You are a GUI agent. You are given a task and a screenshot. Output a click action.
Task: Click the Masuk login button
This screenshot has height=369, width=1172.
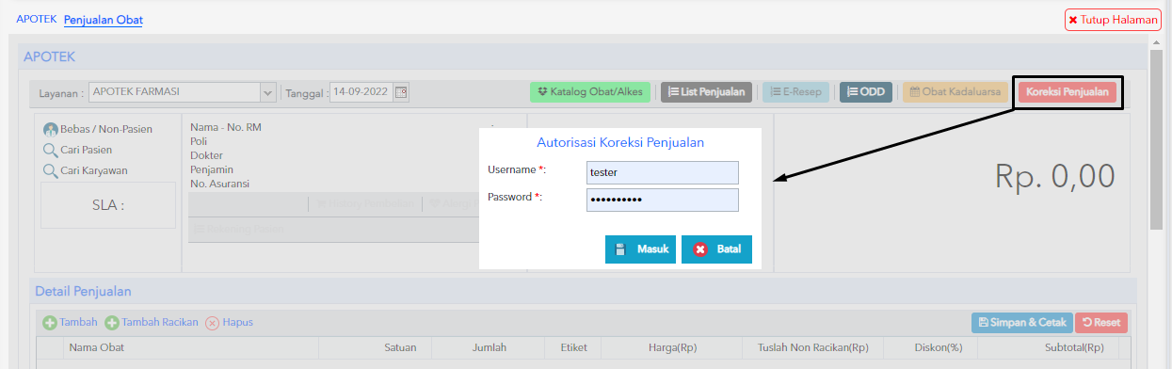point(640,249)
